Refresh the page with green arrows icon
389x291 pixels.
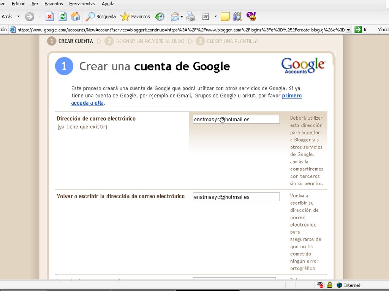[x=62, y=17]
